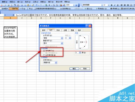Open the font size 12 dropdown arrow
Viewport: 135px width, 102px height.
(x=109, y=5)
